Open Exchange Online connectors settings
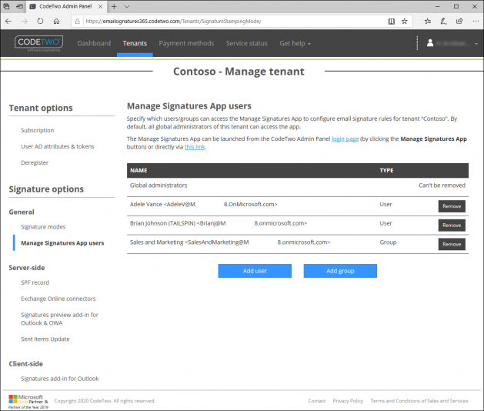Viewport: 484px width, 411px height. [58, 299]
